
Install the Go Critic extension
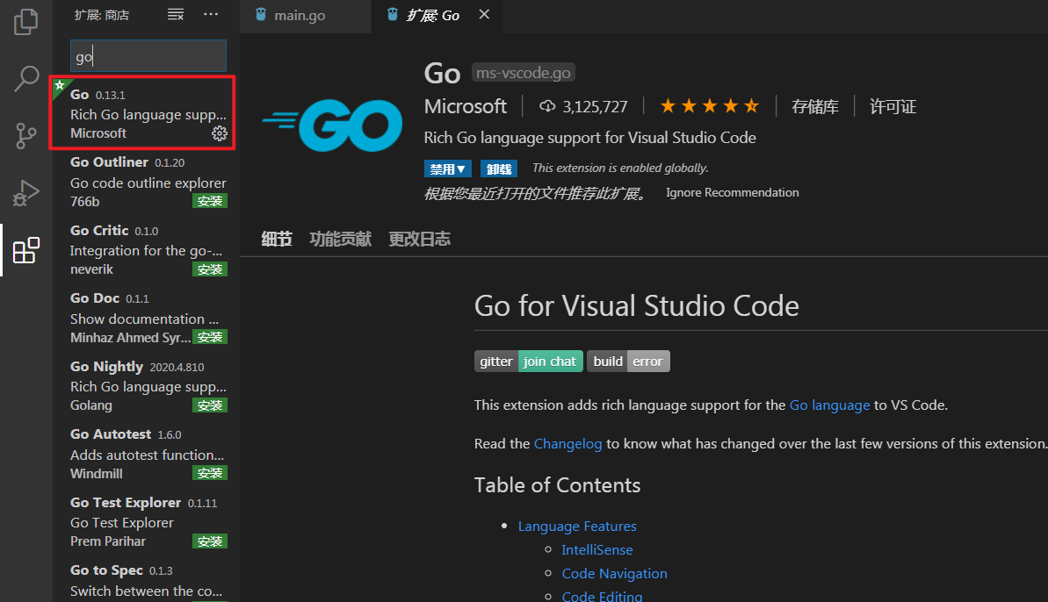pyautogui.click(x=210, y=269)
